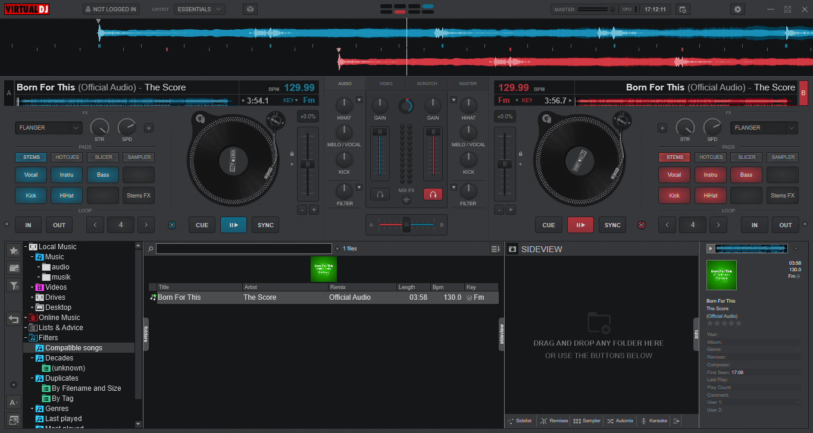Enable SYNC on the left deck
The image size is (813, 433).
pos(265,225)
